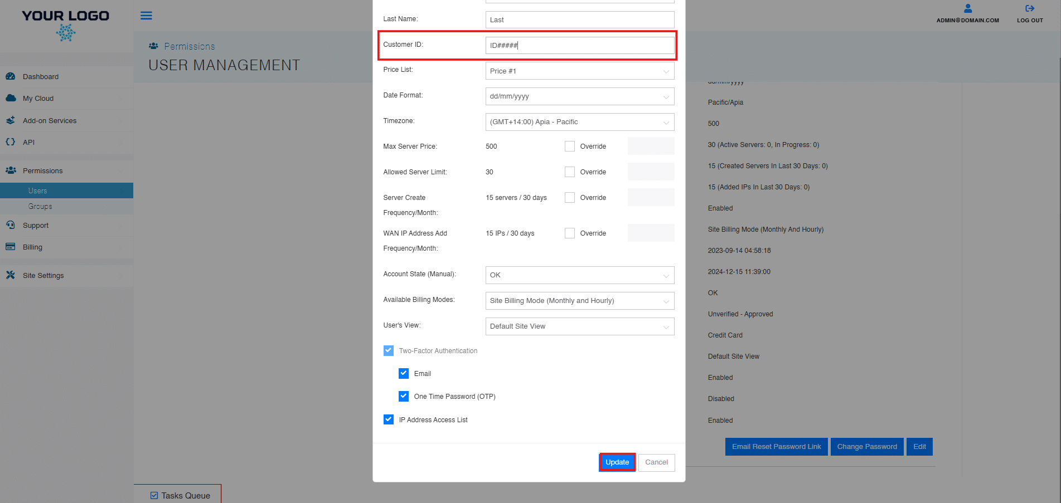Click the Log Out icon
The image size is (1061, 503).
coord(1029,9)
